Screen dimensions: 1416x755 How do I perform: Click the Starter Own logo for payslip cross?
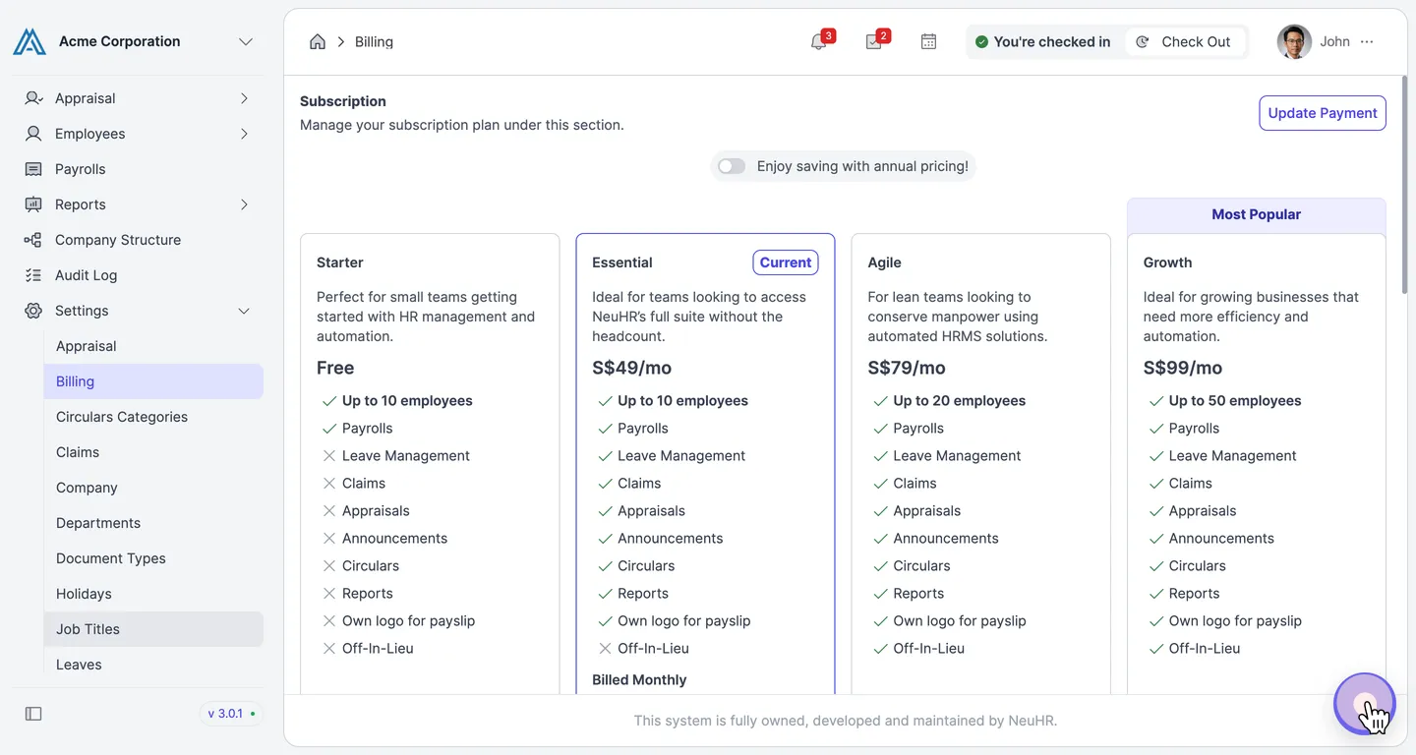tap(329, 621)
